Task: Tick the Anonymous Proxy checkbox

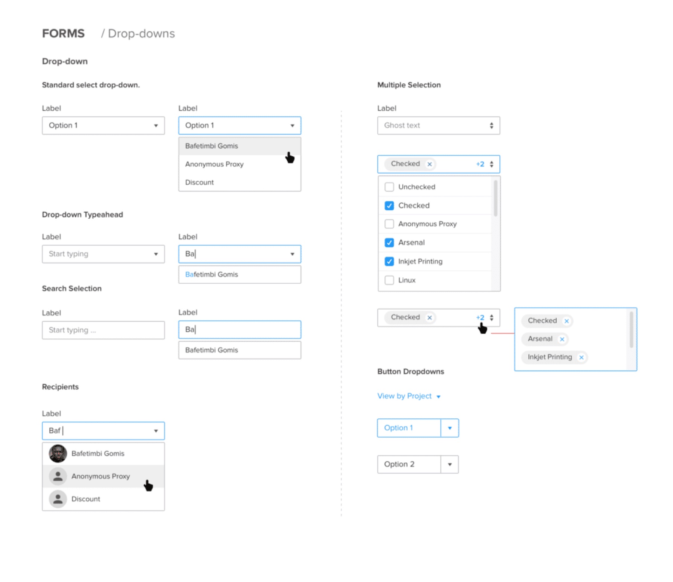Action: [389, 224]
